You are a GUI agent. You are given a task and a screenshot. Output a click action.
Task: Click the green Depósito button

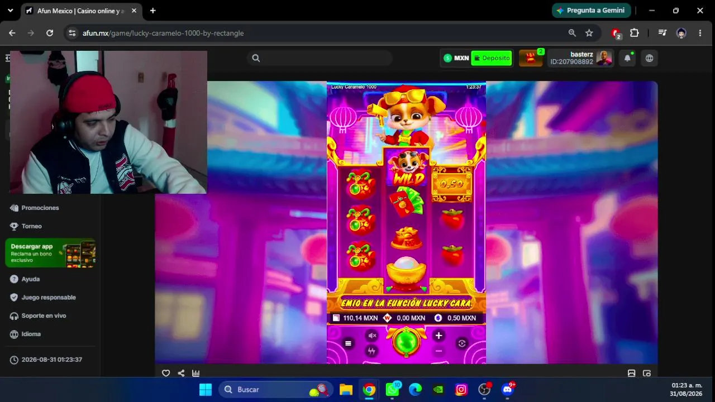pyautogui.click(x=492, y=58)
